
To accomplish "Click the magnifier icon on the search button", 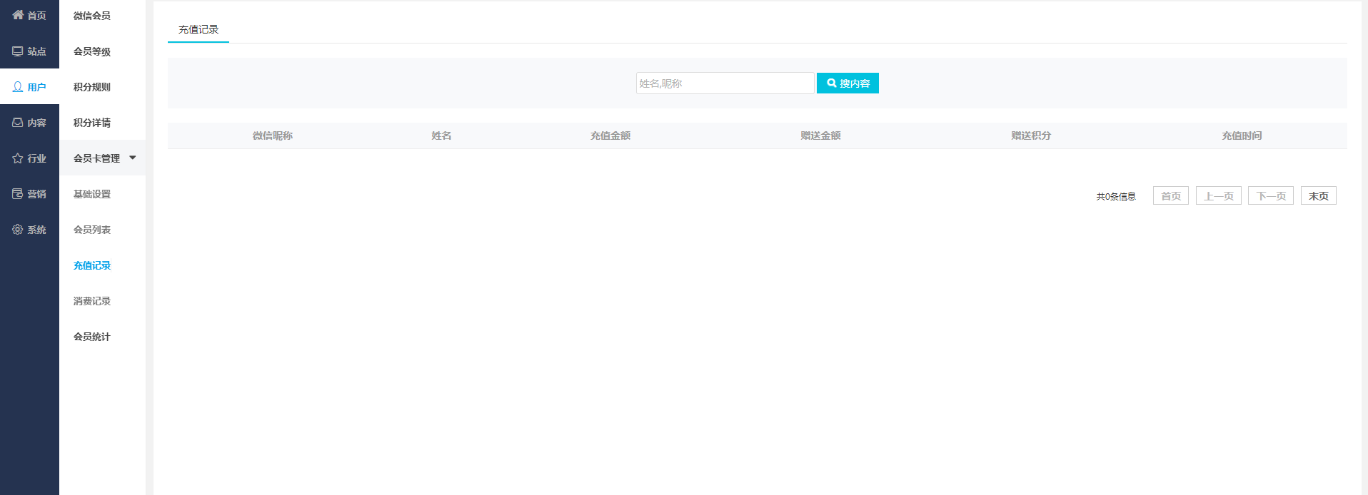I will [x=831, y=83].
